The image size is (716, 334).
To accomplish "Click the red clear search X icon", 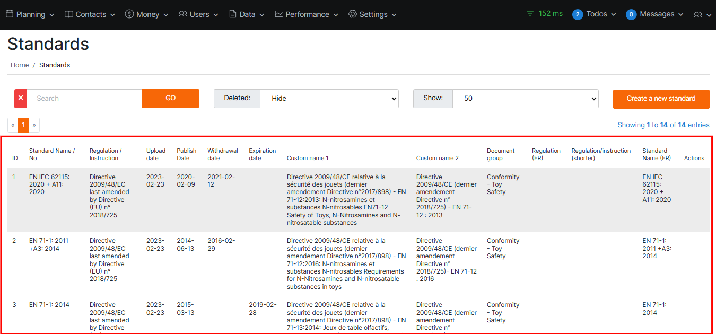I will click(21, 99).
